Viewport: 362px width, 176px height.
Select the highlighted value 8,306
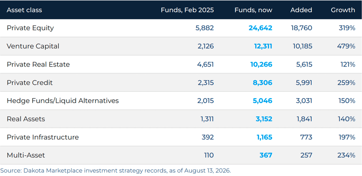(x=263, y=82)
